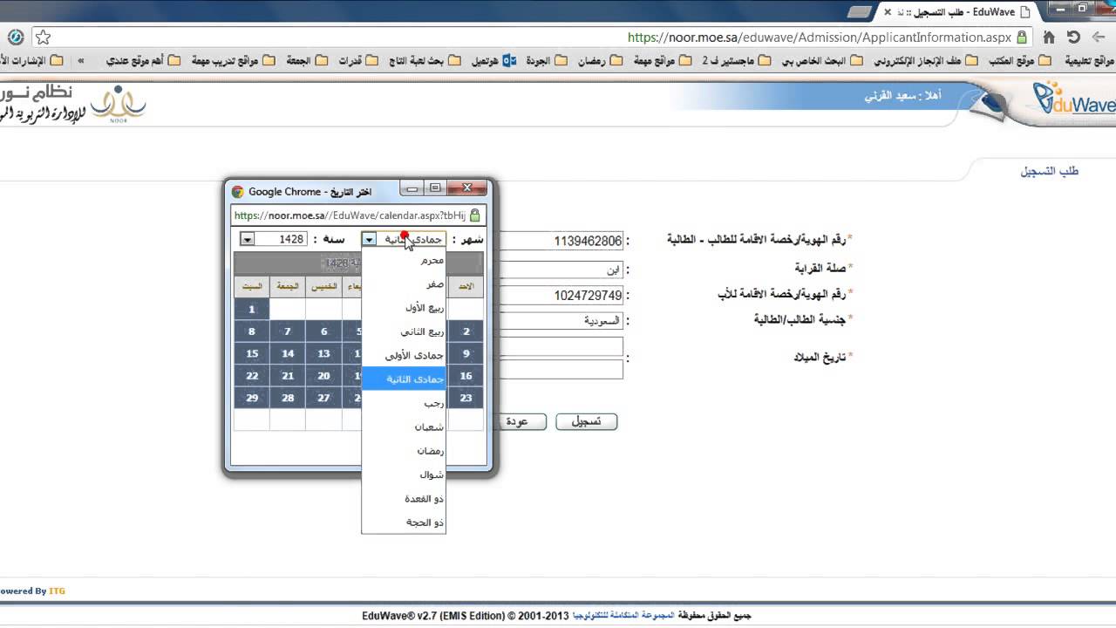Open the الجودة bookmarks folder
This screenshot has height=628, width=1116.
click(x=547, y=61)
